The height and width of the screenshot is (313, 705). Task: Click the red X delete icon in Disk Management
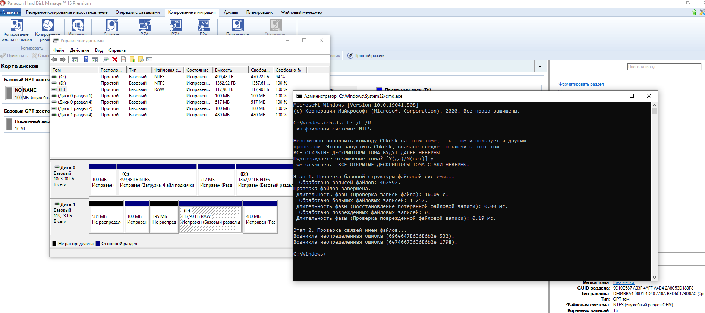click(115, 60)
